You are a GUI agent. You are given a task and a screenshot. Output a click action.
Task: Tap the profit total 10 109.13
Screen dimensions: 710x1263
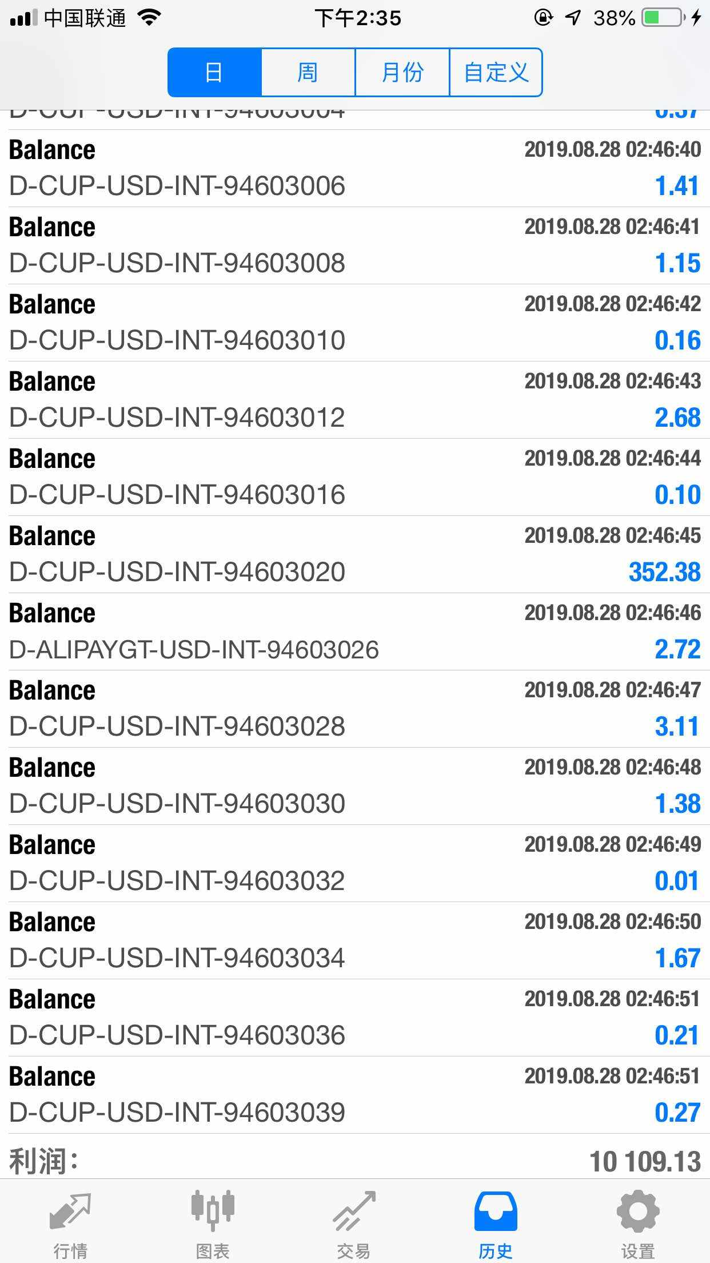[x=645, y=1161]
